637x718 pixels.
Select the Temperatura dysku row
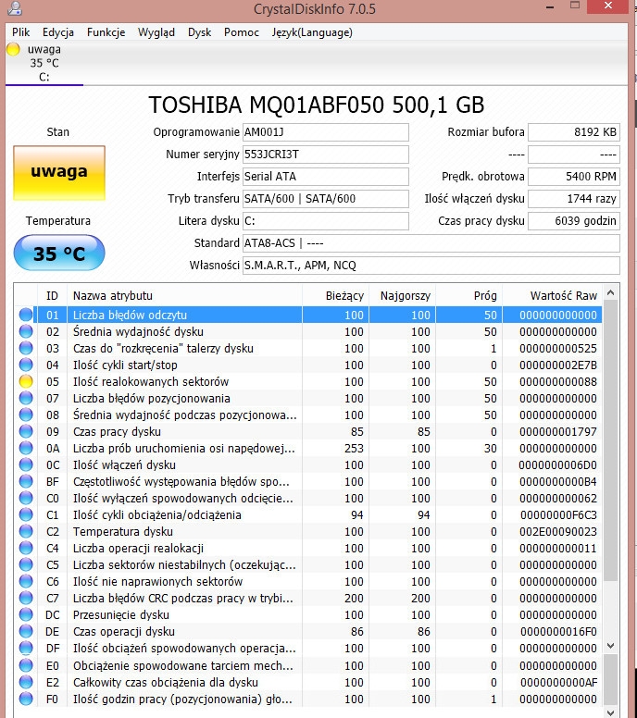click(308, 531)
